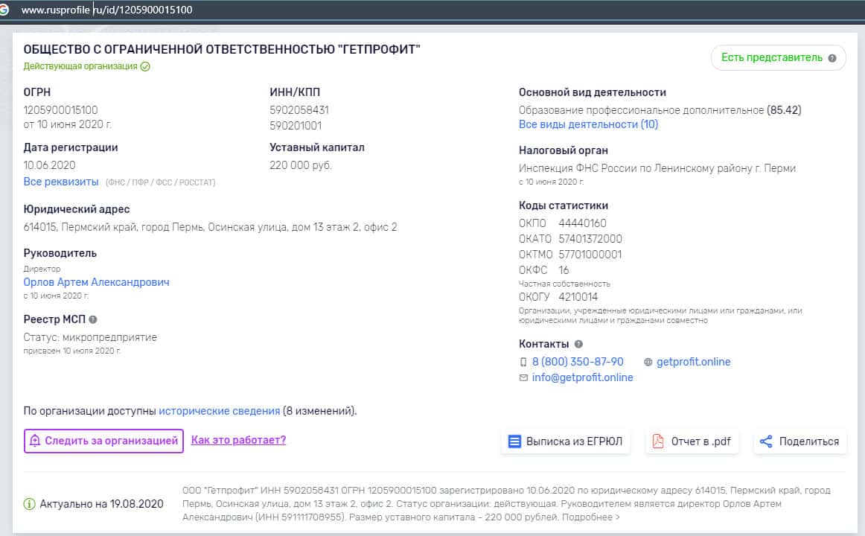This screenshot has width=865, height=536.
Task: Click the envelope icon before info@getprofit.online
Action: [523, 377]
